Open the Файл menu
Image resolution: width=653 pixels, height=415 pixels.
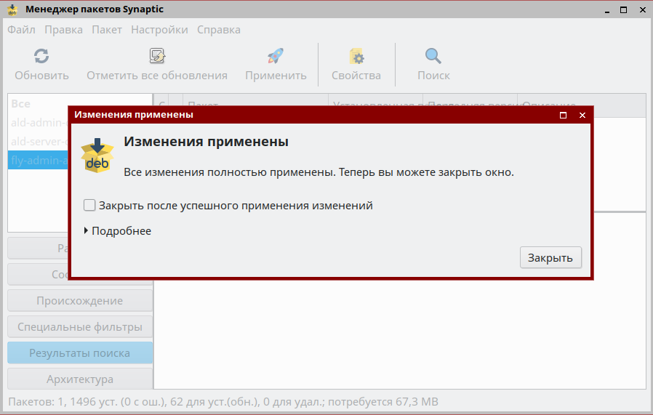[x=21, y=30]
